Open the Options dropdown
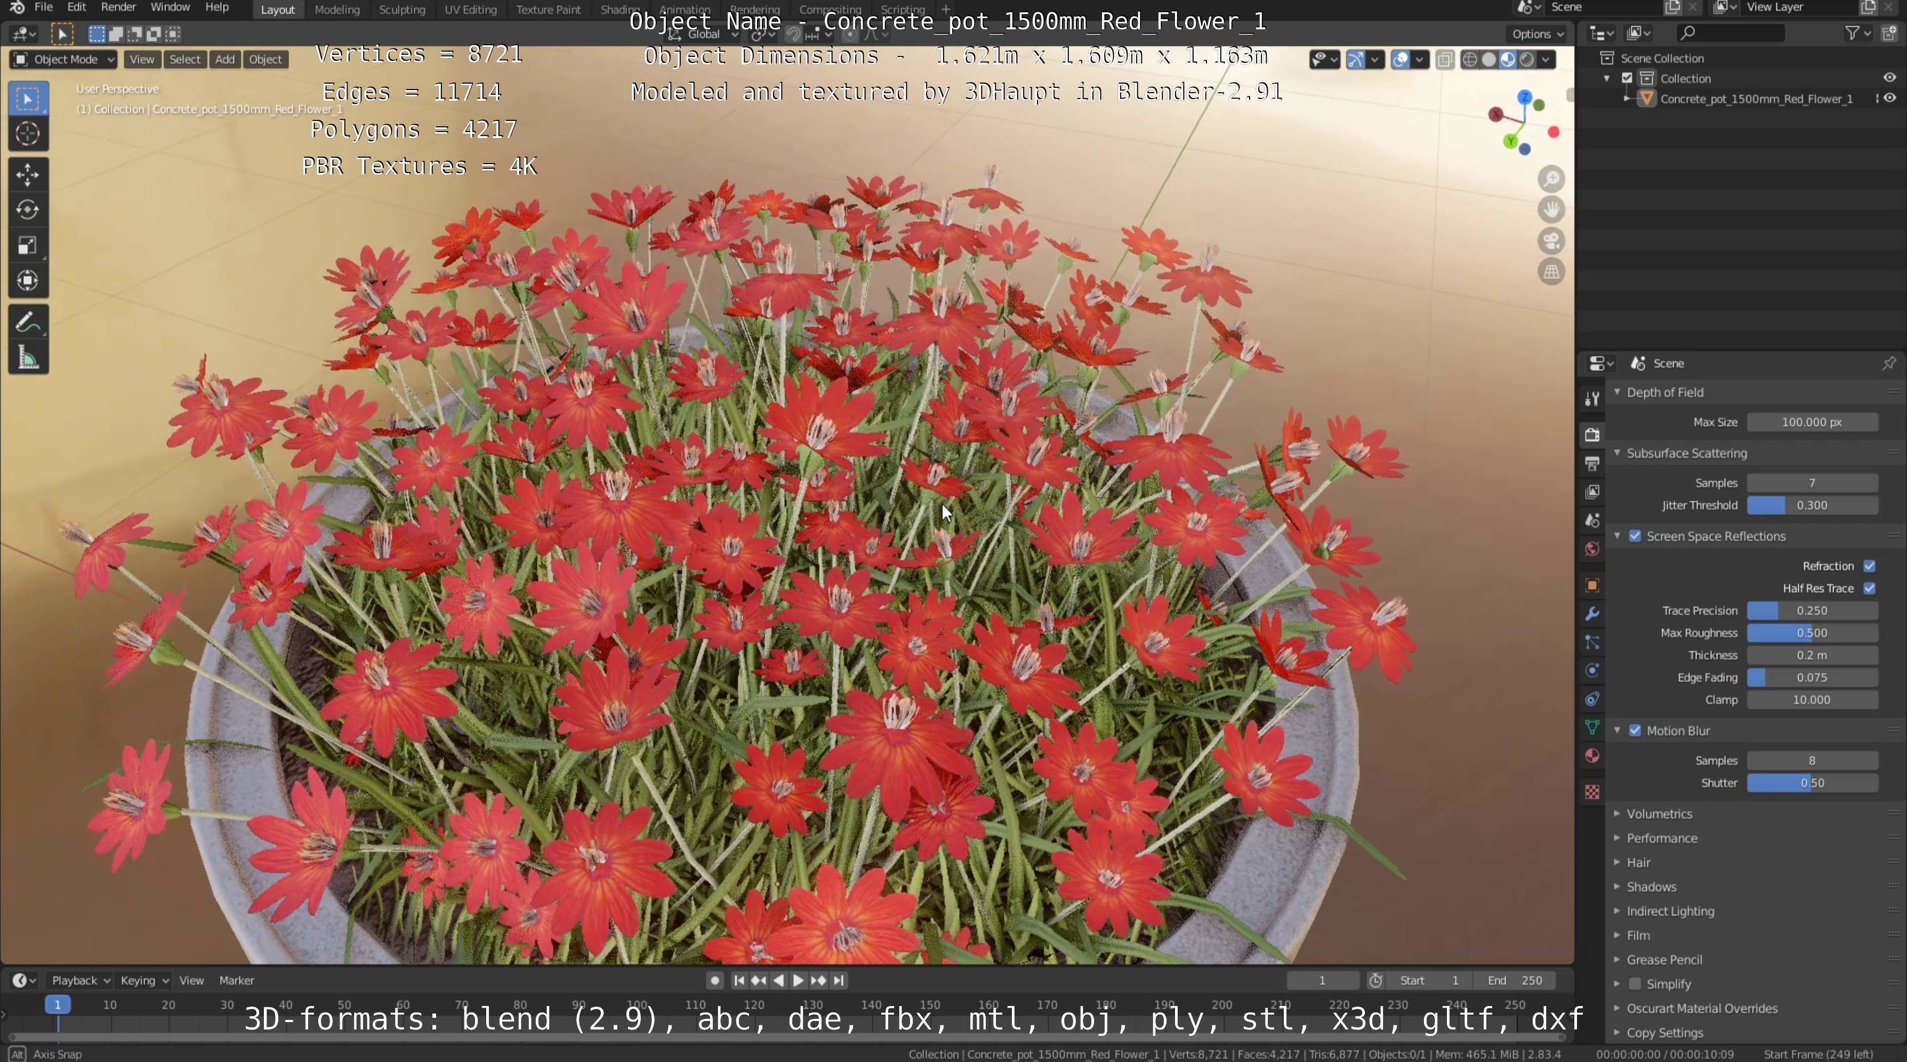Image resolution: width=1907 pixels, height=1062 pixels. [1538, 33]
